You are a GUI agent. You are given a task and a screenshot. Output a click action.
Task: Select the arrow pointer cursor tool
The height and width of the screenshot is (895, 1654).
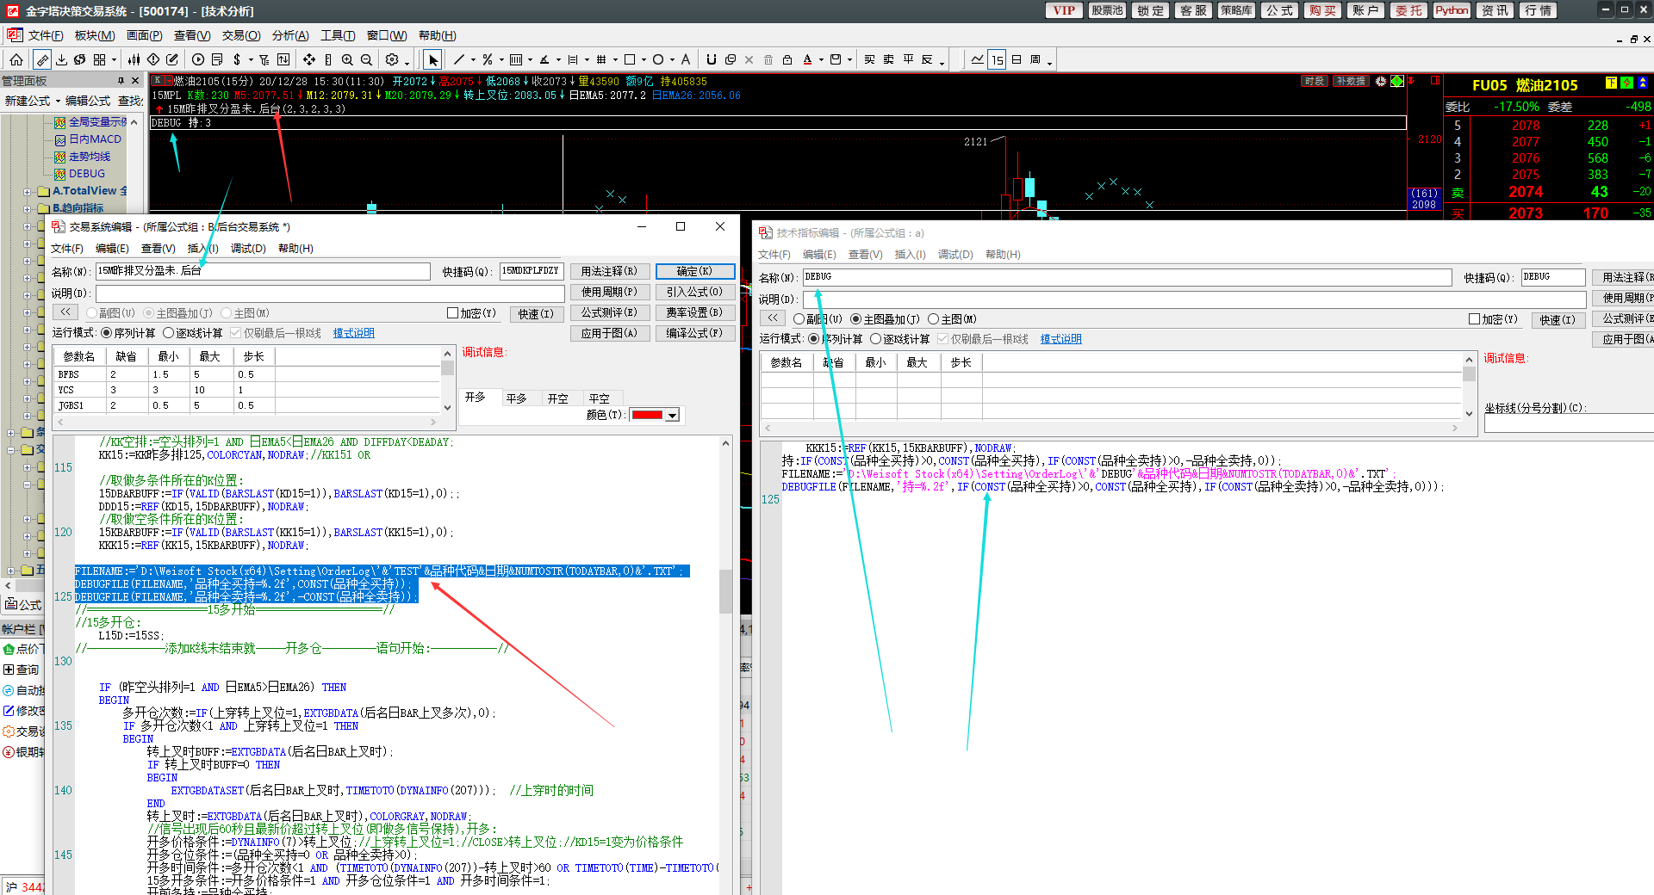click(432, 59)
